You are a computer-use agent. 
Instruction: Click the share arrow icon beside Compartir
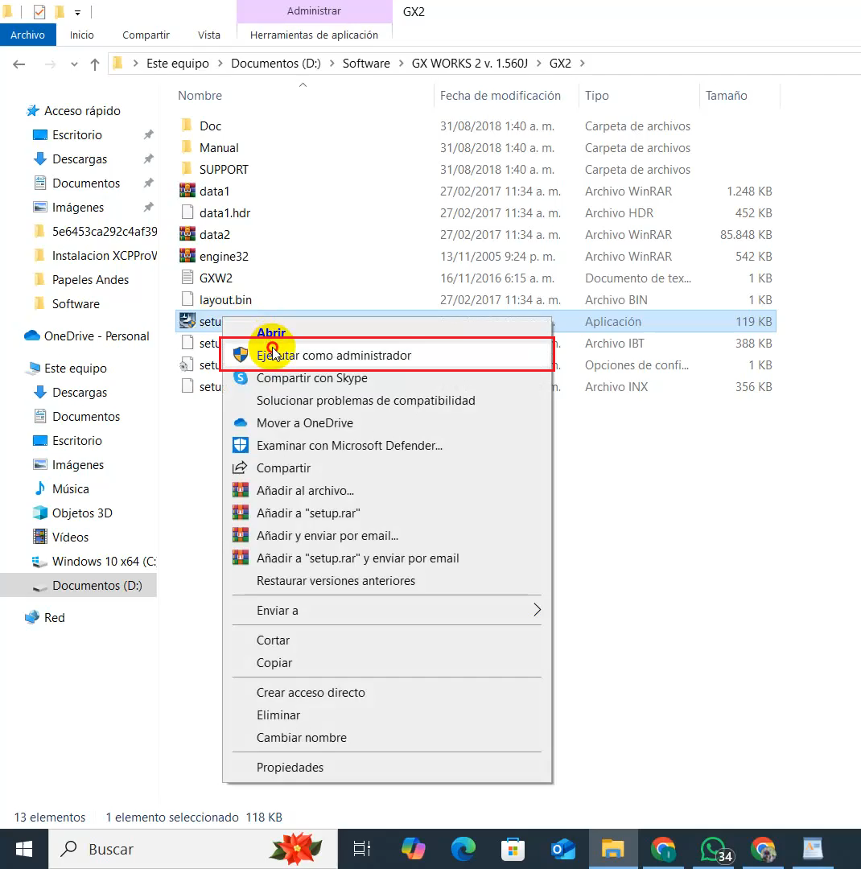tap(240, 467)
